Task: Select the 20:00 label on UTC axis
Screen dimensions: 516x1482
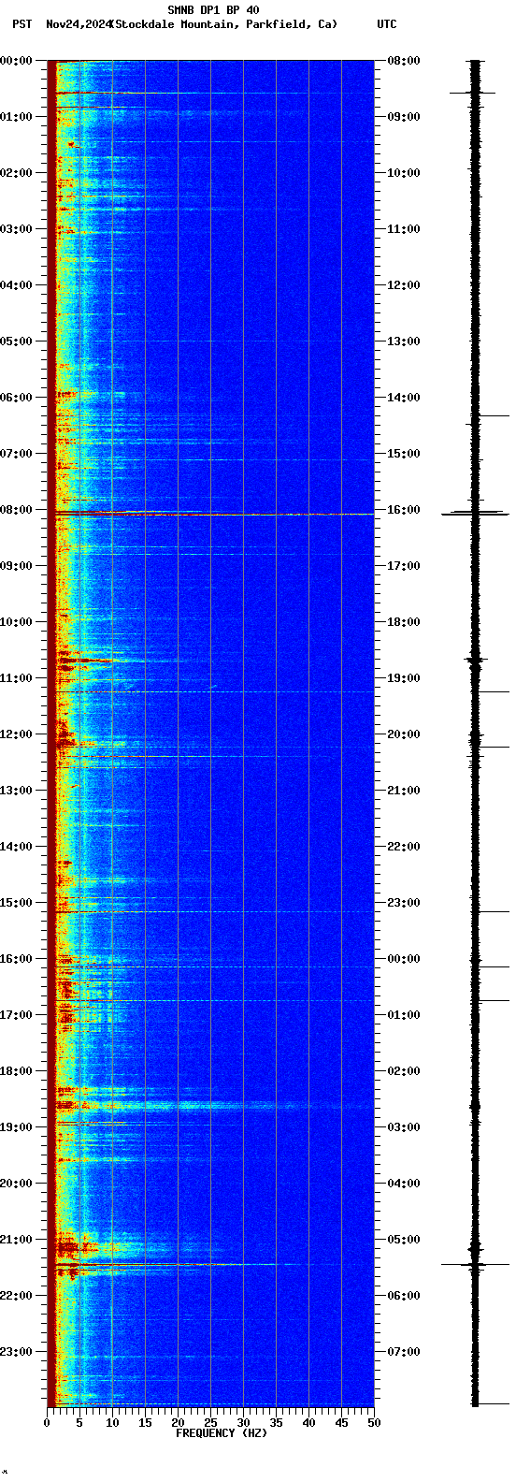Action: [404, 734]
